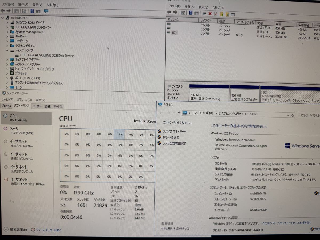The height and width of the screenshot is (240, 320).
Task: Open the System window address bar dropdown
Action: coord(288,115)
